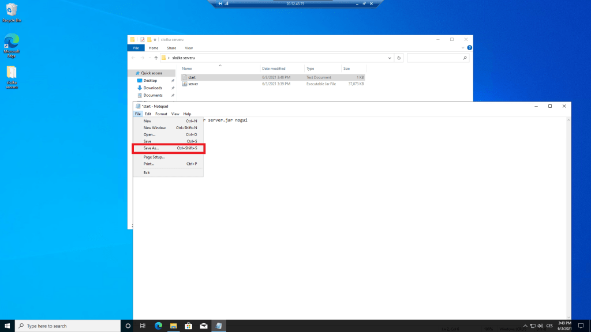This screenshot has height=332, width=591.
Task: Select the start text document file
Action: click(192, 77)
